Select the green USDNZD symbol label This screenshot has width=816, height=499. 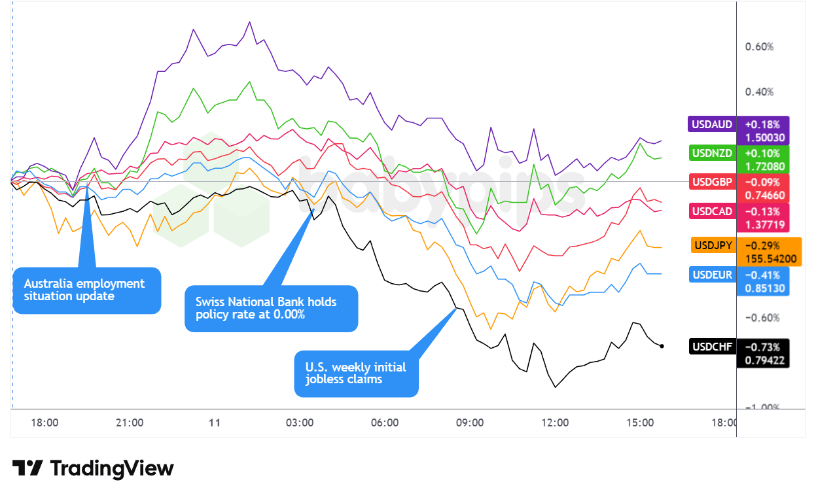pos(712,152)
